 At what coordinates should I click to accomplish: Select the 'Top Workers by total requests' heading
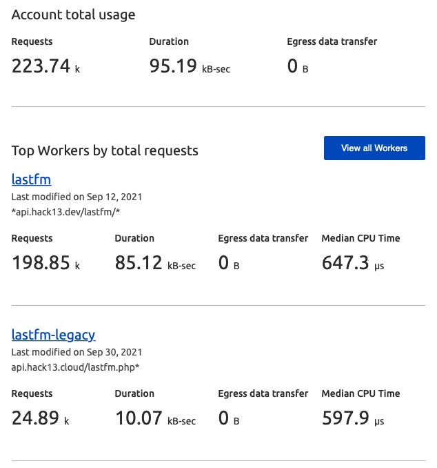pos(105,150)
